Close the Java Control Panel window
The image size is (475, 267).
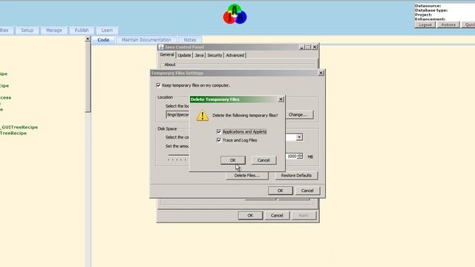click(315, 47)
